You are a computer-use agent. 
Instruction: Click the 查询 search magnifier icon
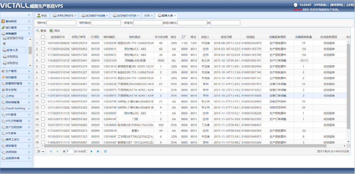[37, 30]
